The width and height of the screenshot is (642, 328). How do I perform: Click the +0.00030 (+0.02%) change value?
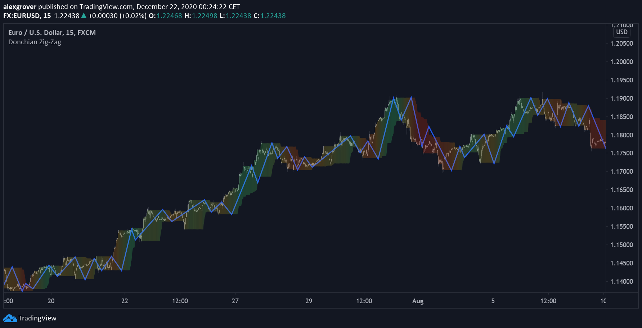coord(117,16)
